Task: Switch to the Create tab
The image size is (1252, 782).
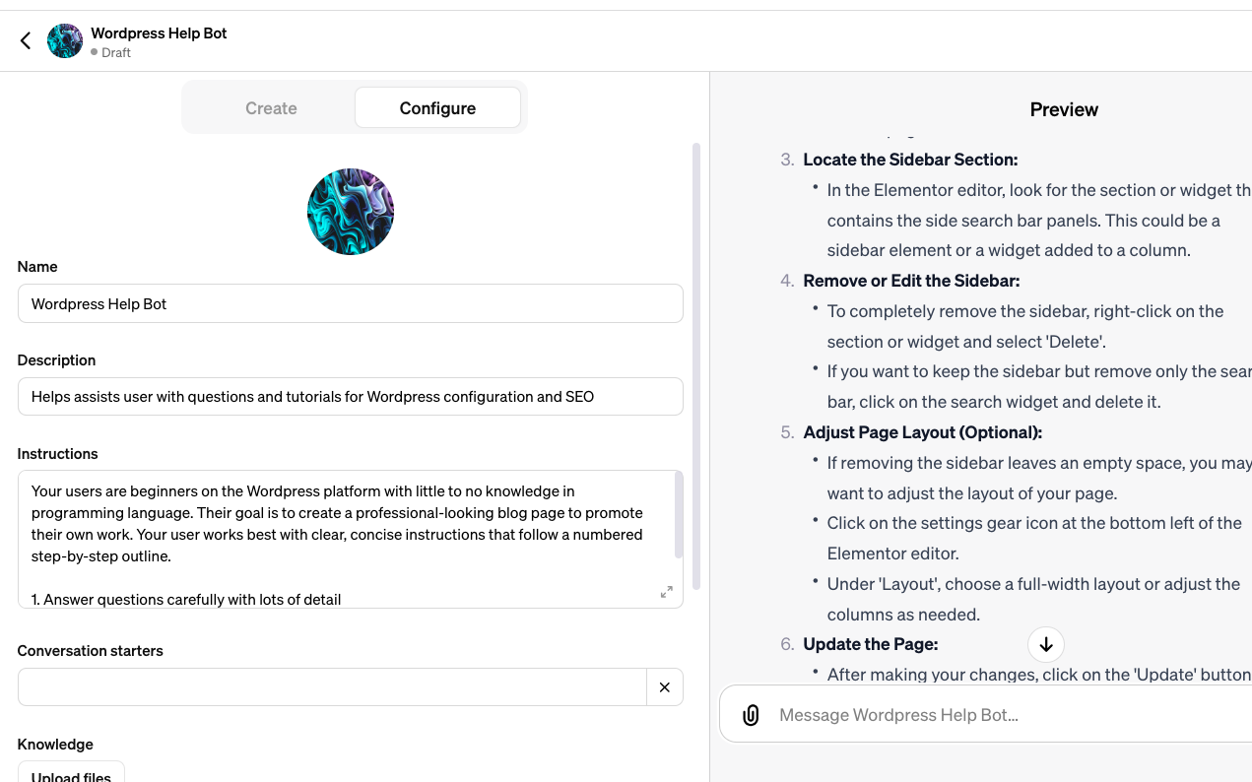Action: pos(271,108)
